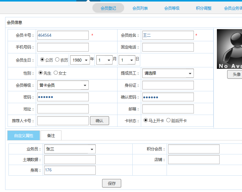242x192 pixels.
Task: Expand 提成员工 dropdown 请选择
Action: click(x=168, y=73)
